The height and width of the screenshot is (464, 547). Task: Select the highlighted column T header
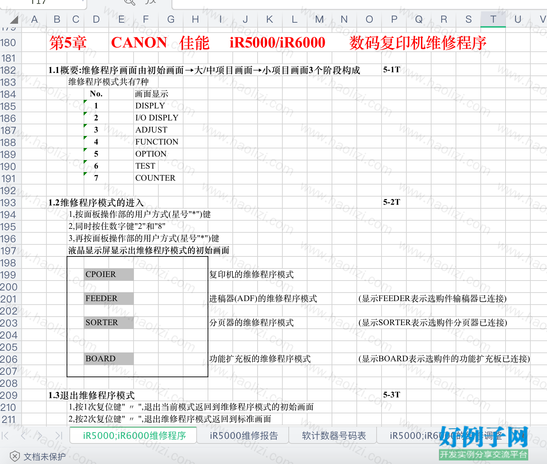[x=493, y=19]
